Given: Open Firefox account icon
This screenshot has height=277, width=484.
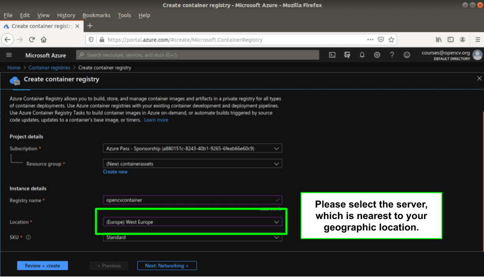Looking at the screenshot, I should pyautogui.click(x=463, y=40).
